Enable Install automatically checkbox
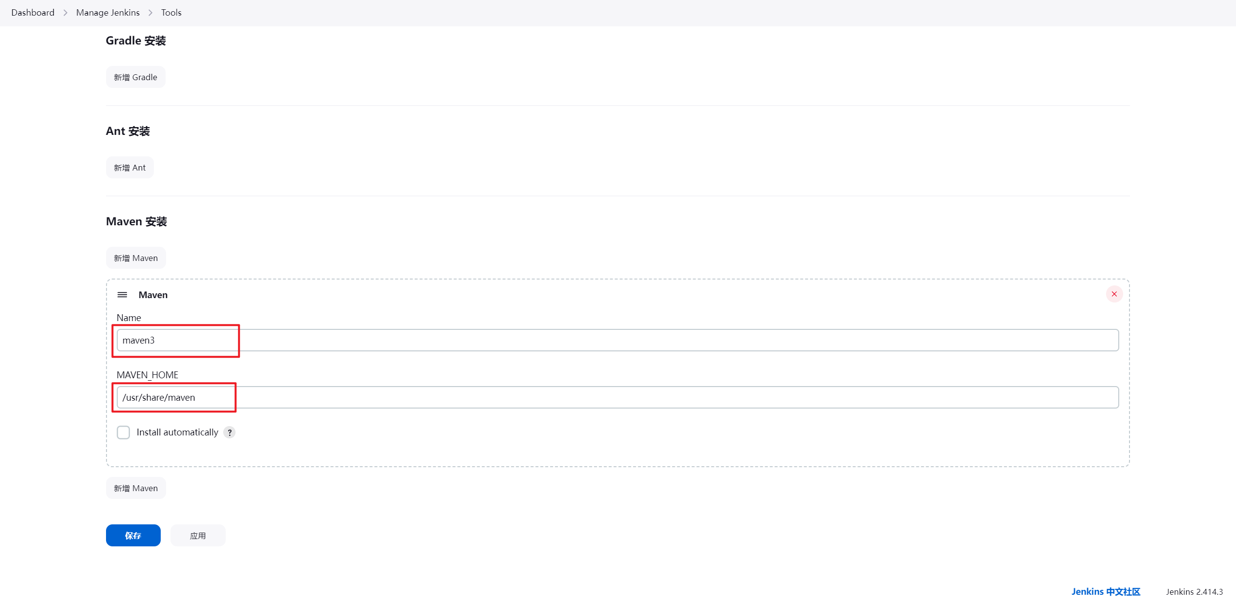Image resolution: width=1236 pixels, height=605 pixels. coord(123,432)
